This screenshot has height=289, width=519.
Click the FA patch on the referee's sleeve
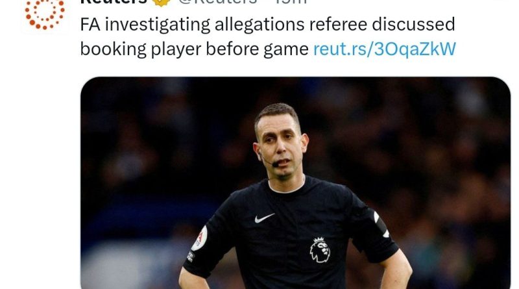[x=199, y=238]
